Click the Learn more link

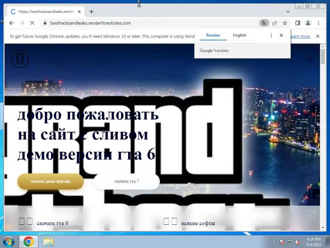click(x=300, y=36)
